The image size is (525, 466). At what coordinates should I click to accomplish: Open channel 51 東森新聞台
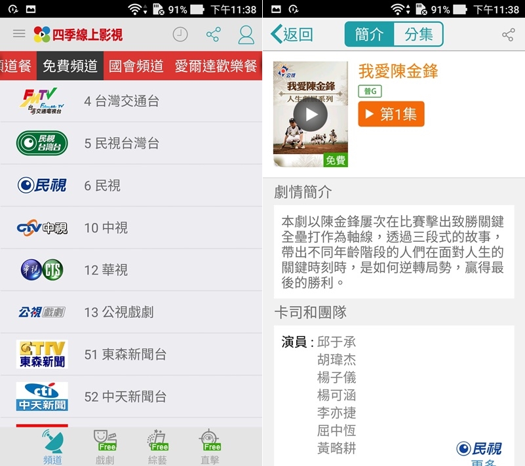click(131, 354)
